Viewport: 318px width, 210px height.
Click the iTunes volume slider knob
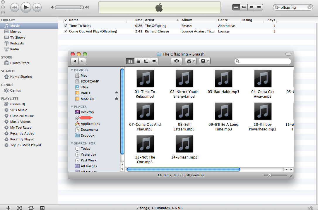coord(81,8)
